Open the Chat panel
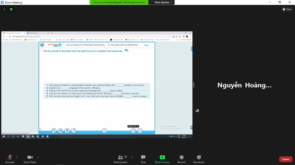 pyautogui.click(x=143, y=159)
